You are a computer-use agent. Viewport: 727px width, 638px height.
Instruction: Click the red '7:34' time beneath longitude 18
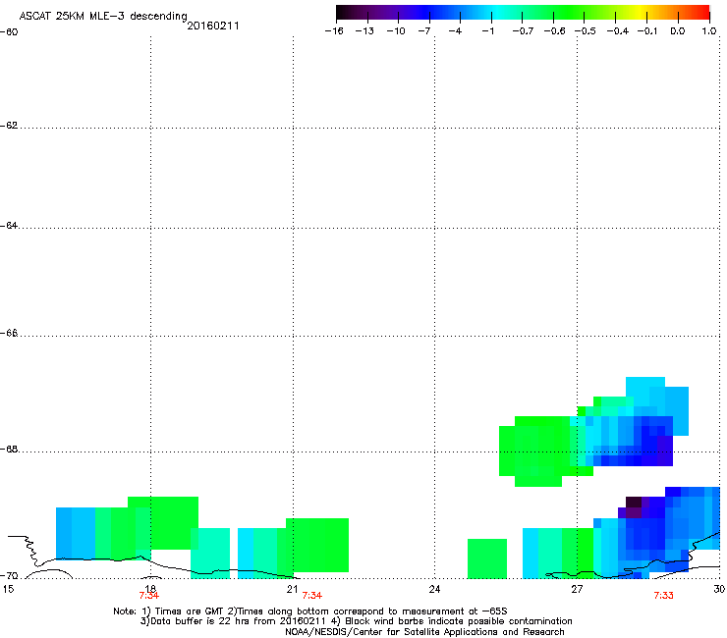click(x=148, y=596)
